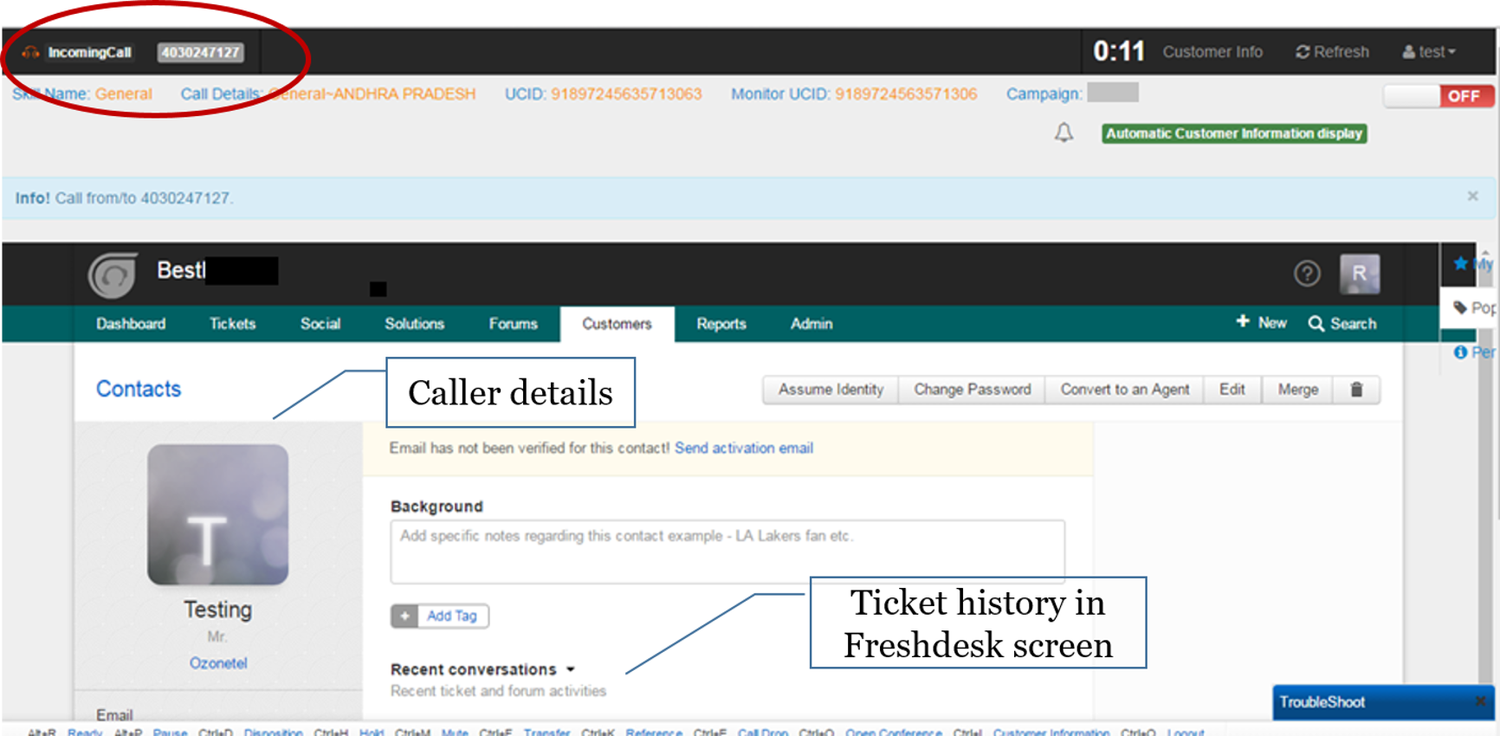Click the Refresh label in top bar
Viewport: 1500px width, 736px height.
pyautogui.click(x=1342, y=52)
